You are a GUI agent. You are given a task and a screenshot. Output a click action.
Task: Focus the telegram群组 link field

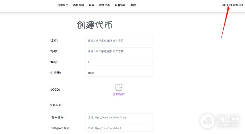[x=119, y=128]
